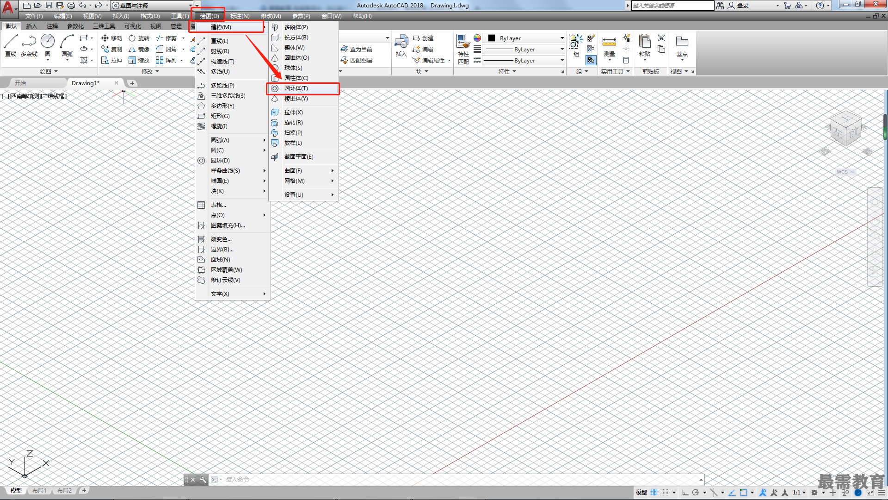This screenshot has width=888, height=500.
Task: Click the Undo arrow icon
Action: pos(82,5)
